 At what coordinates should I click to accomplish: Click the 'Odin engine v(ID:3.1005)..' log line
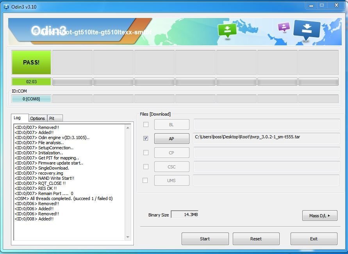point(52,138)
